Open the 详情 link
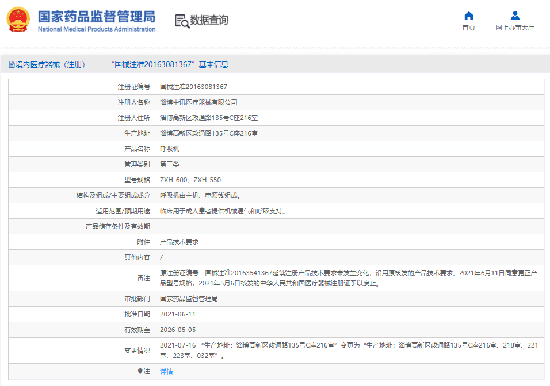Viewport: 550px width, 386px height. tap(166, 372)
